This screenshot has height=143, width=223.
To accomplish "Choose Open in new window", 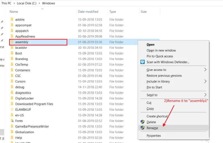I will coord(161,51).
